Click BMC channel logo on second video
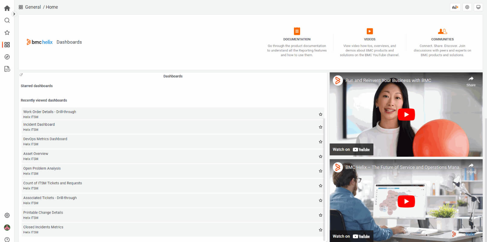Screen dimensions: 487x242 point(338,167)
